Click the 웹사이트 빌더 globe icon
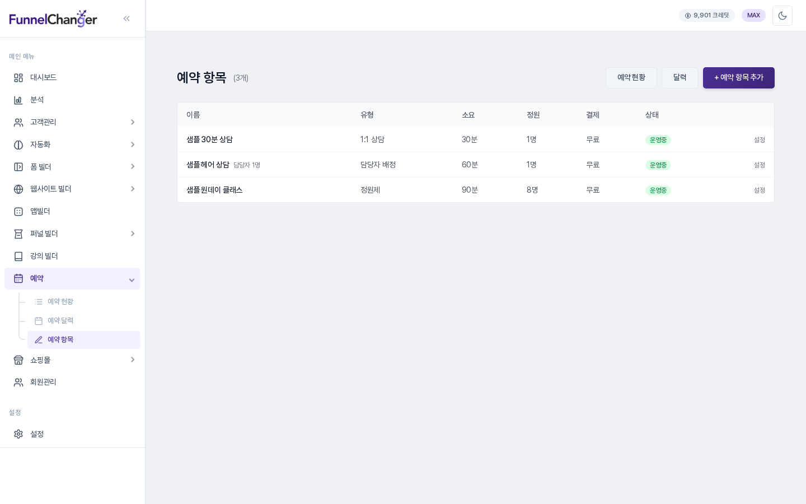This screenshot has height=504, width=806. pos(18,189)
